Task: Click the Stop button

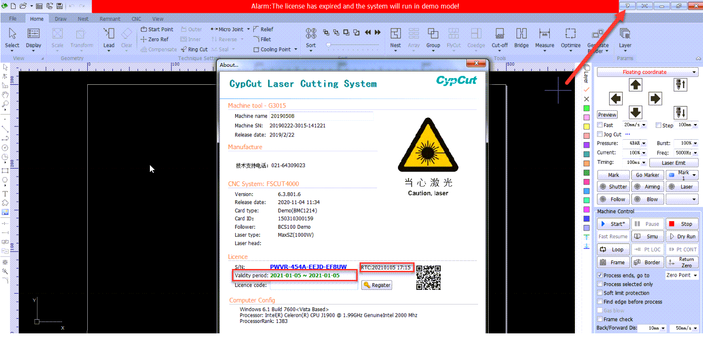Action: [x=682, y=224]
